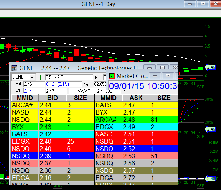Click the GENE symbol input field
Screen dimensions: 221x190
(x=20, y=77)
